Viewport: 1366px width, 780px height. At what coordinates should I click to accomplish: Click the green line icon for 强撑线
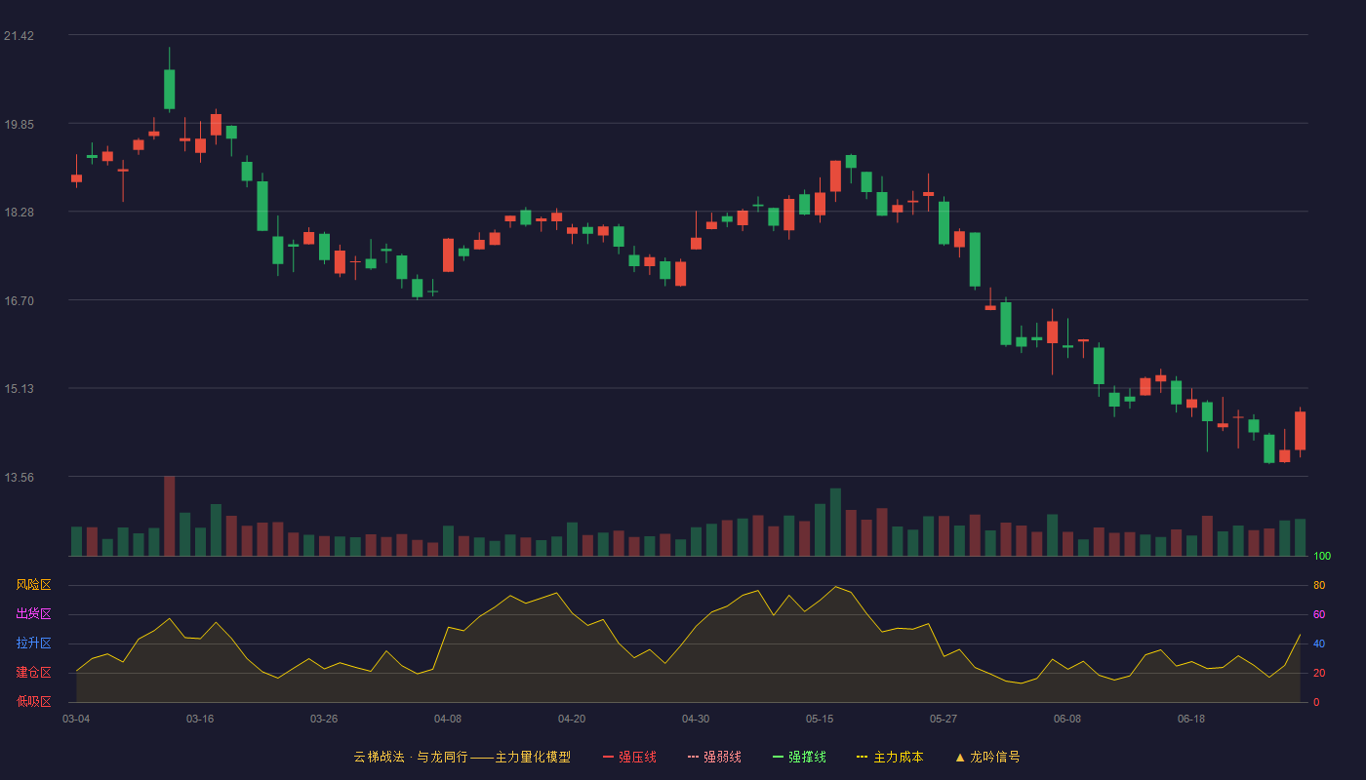click(x=778, y=757)
